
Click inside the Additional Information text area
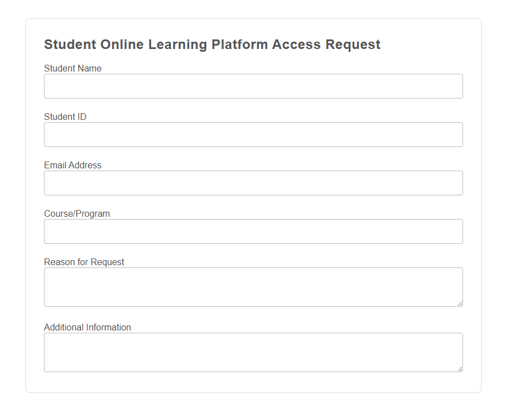point(253,351)
